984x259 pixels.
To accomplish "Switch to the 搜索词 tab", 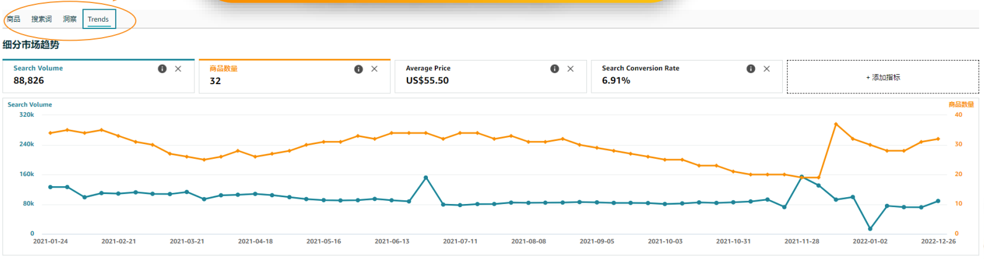I will click(41, 19).
